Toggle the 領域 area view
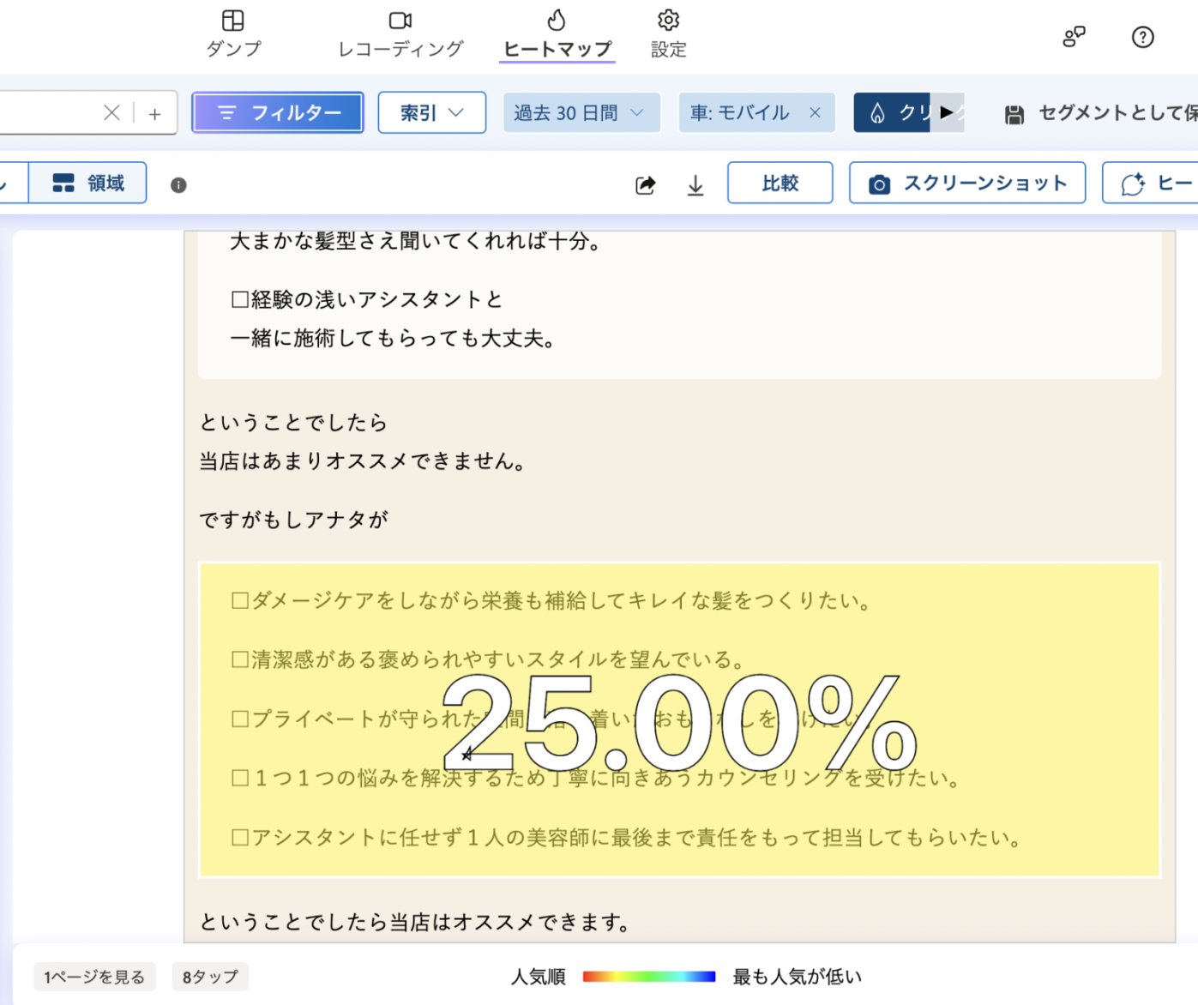1198x1005 pixels. (x=88, y=183)
